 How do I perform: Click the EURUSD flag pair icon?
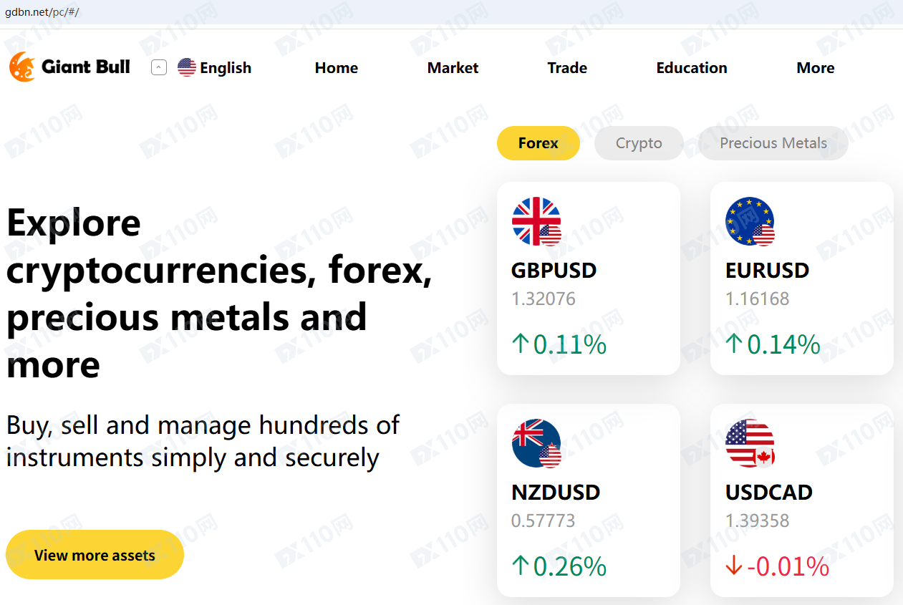click(750, 221)
